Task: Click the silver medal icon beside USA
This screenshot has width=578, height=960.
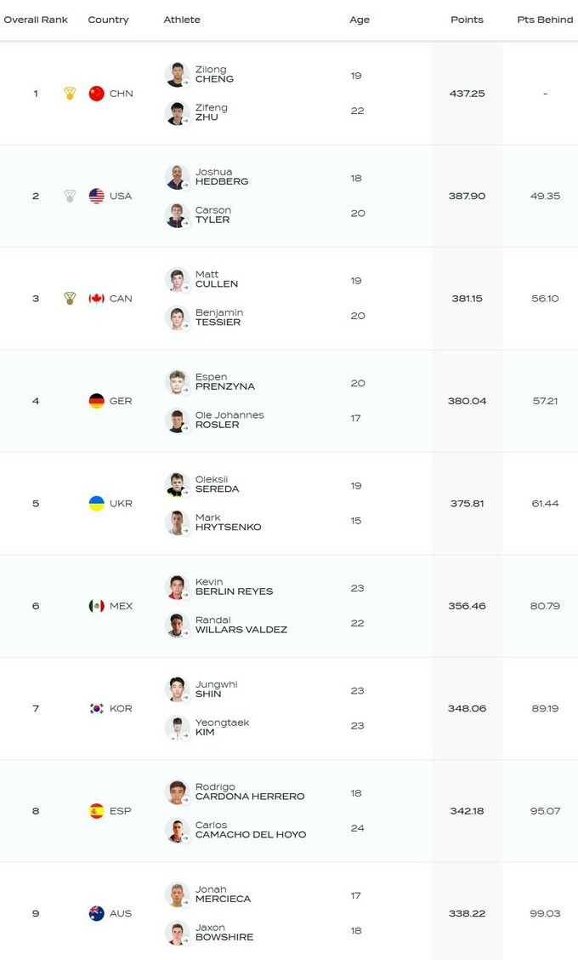Action: [x=70, y=196]
